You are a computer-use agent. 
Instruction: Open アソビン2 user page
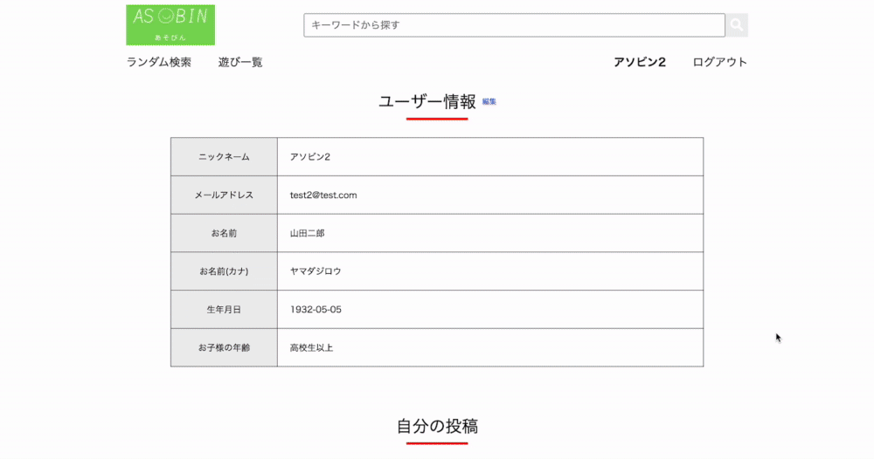pyautogui.click(x=640, y=62)
